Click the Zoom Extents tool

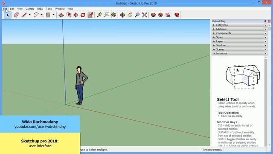pos(145,15)
